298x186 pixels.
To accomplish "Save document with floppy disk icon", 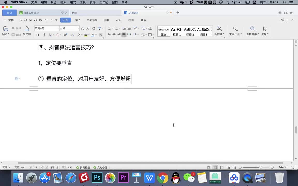I will (25, 20).
